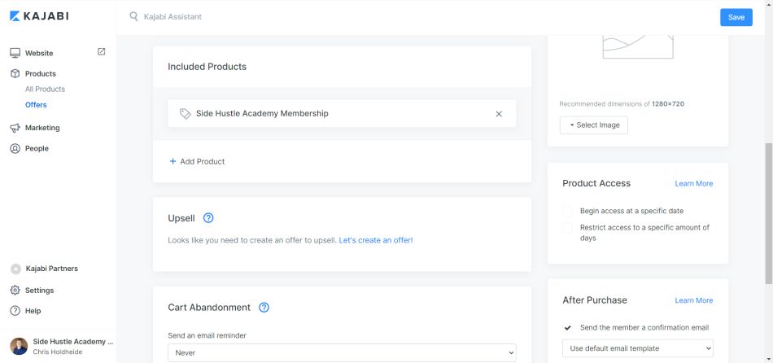
Task: Click the Save button
Action: (x=736, y=17)
